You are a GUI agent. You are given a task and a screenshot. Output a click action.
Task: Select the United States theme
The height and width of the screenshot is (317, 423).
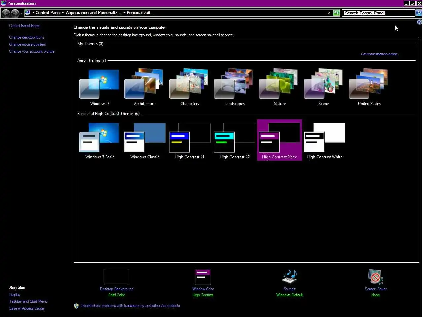[369, 87]
